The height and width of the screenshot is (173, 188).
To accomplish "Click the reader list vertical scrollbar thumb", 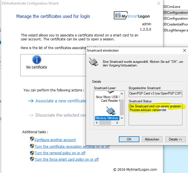I will [122, 107].
